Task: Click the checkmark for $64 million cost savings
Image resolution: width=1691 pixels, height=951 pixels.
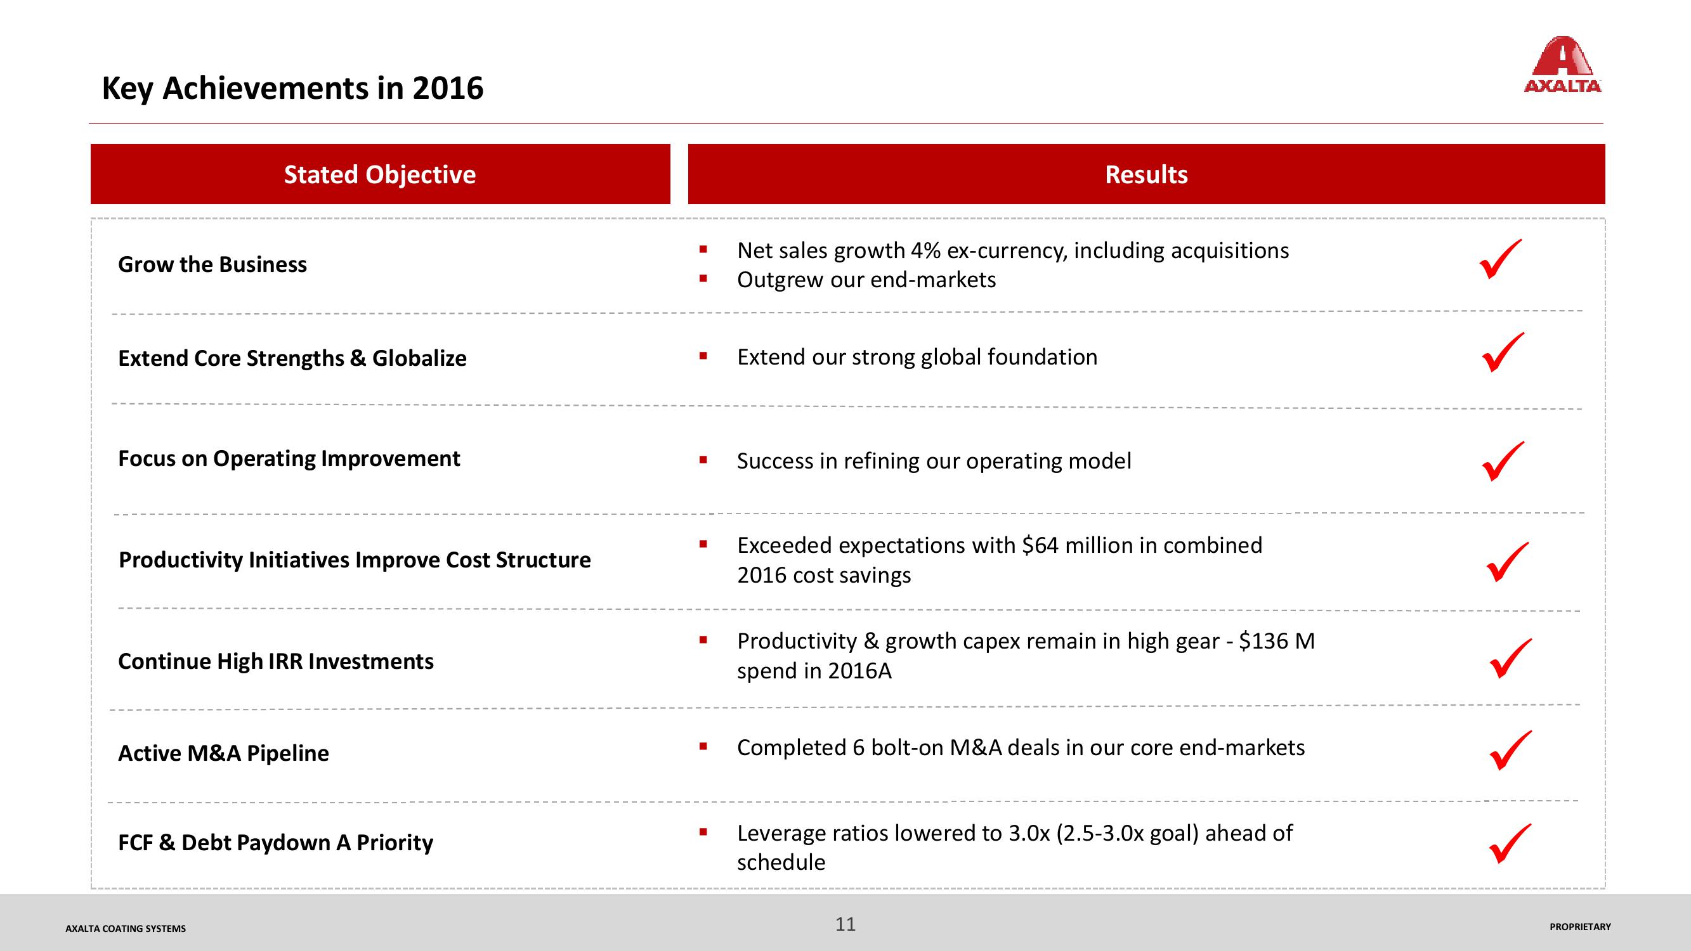Action: (x=1508, y=562)
